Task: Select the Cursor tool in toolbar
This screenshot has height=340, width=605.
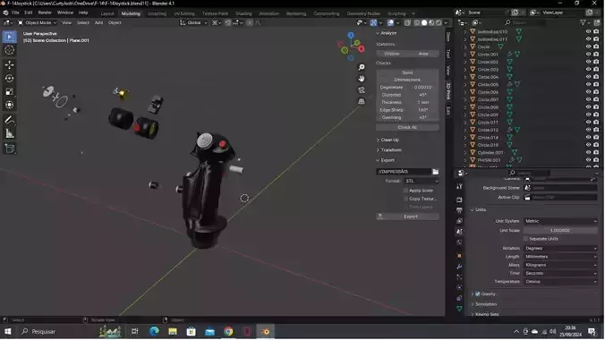Action: coord(10,50)
